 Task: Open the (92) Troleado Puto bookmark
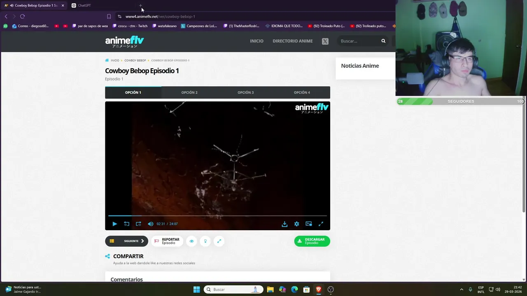(326, 26)
